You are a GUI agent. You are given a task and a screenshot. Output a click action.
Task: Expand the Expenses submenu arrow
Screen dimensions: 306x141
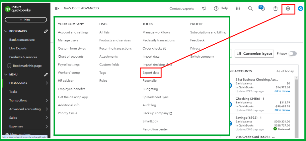(x=47, y=126)
